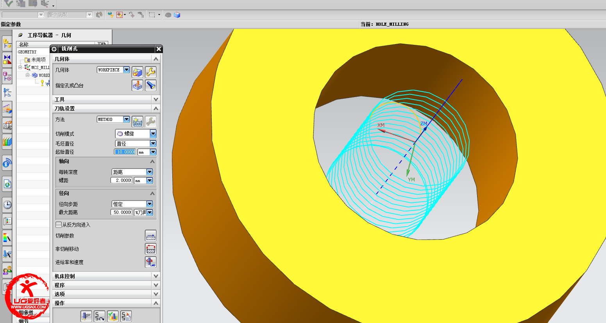
Task: Expand the 机床控制 section
Action: tap(156, 276)
